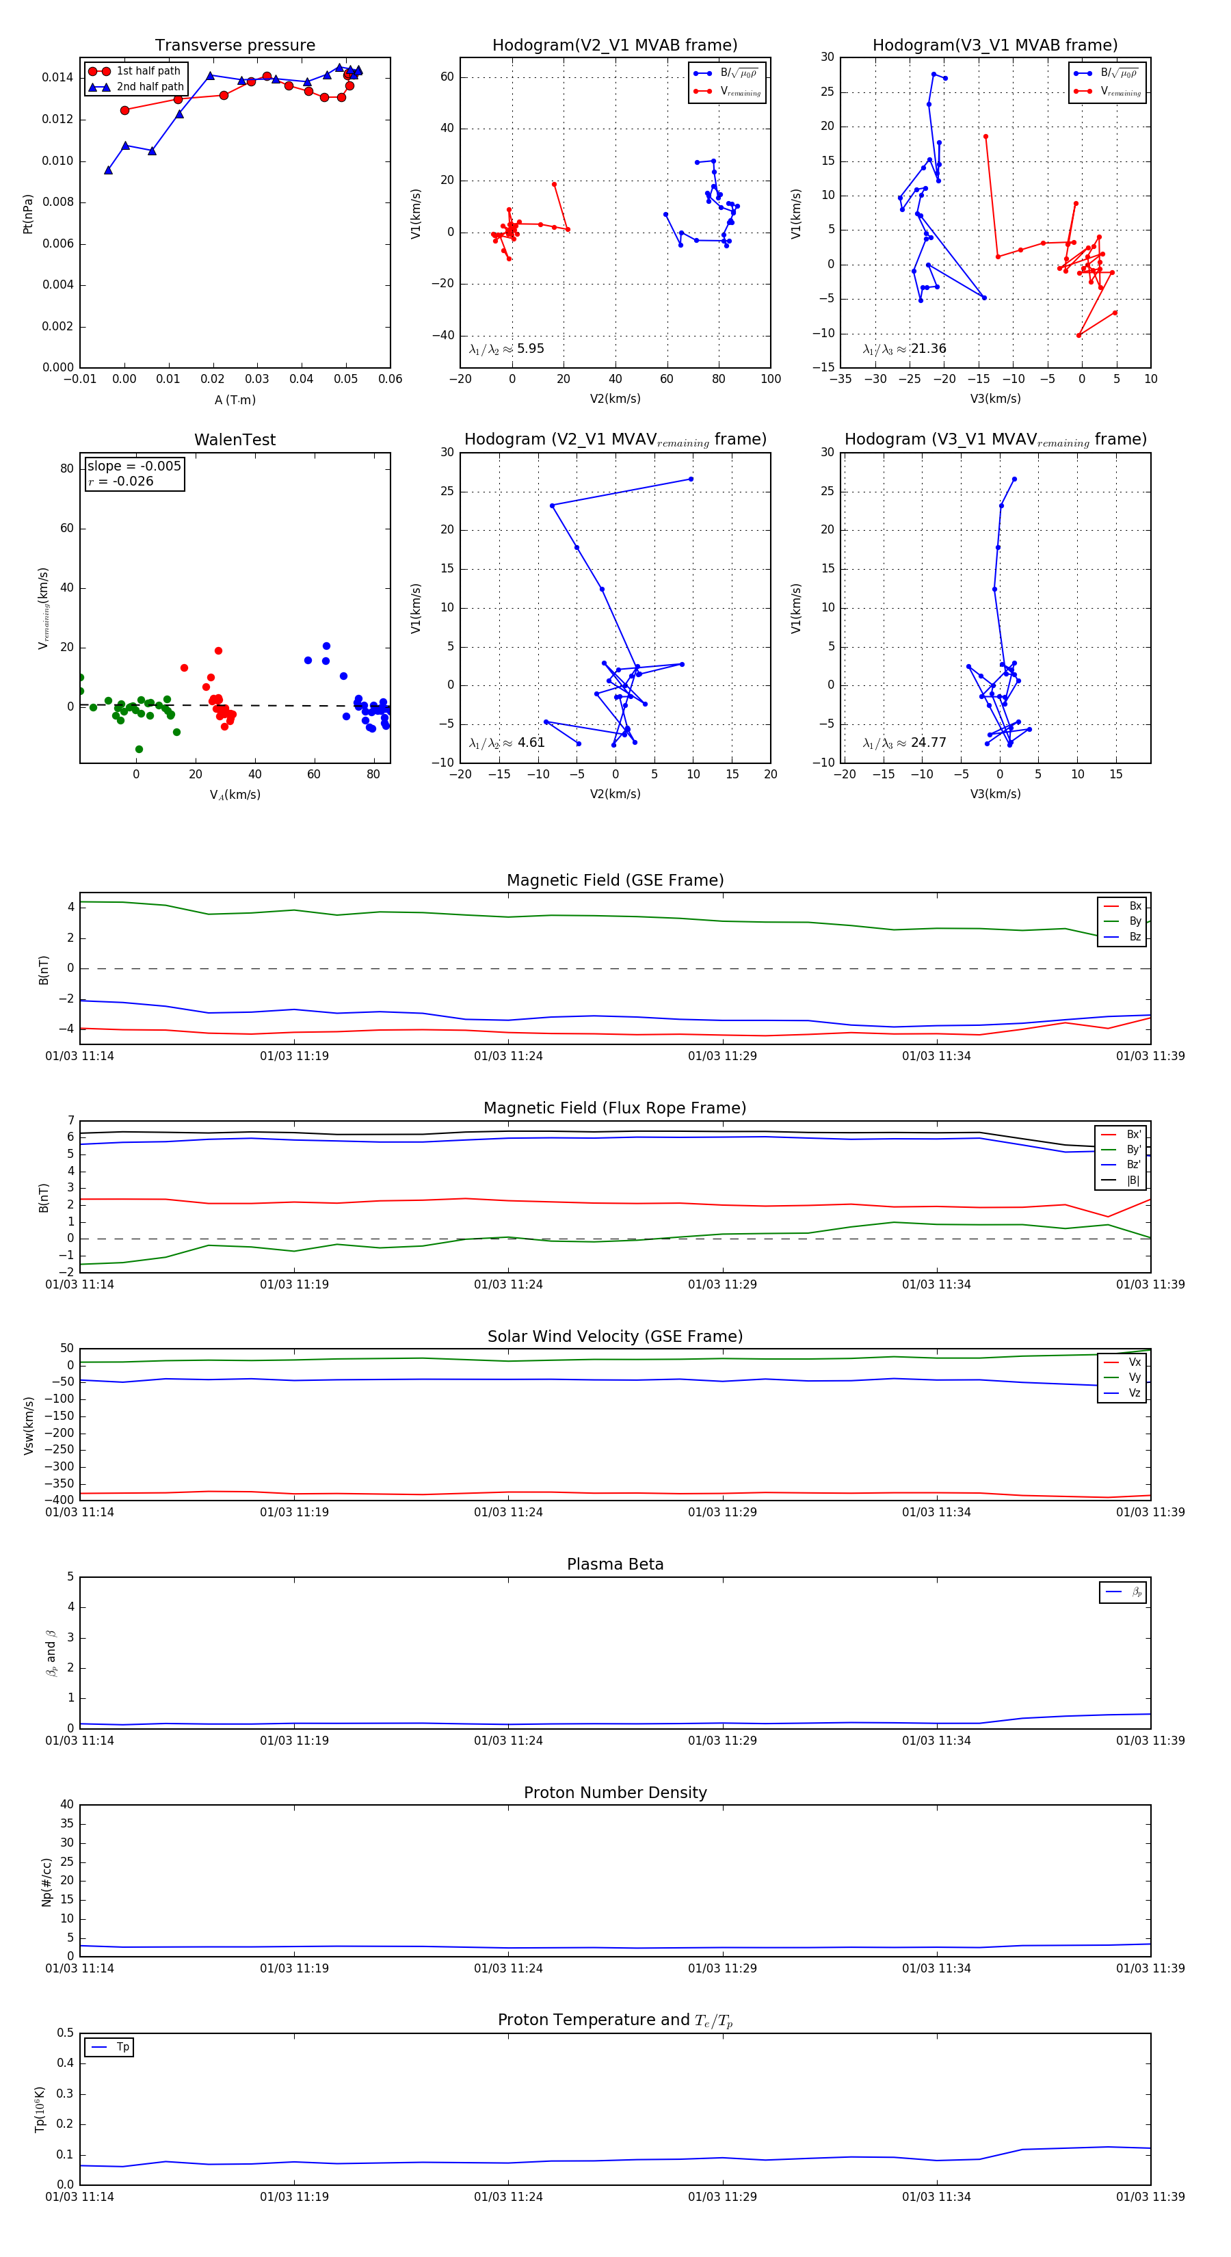Image resolution: width=1231 pixels, height=2257 pixels.
Task: Click the 'Proton Number Density' title
Action: click(615, 1793)
